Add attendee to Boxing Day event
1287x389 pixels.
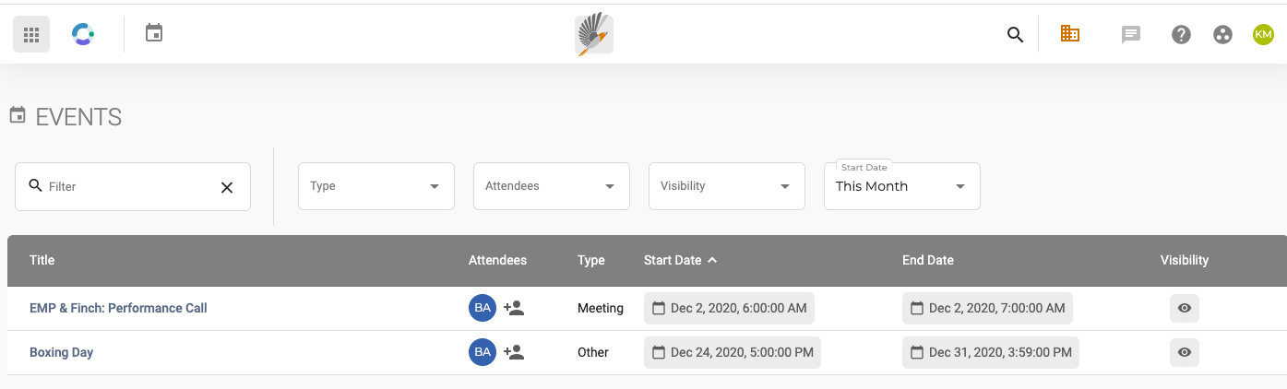pyautogui.click(x=514, y=352)
